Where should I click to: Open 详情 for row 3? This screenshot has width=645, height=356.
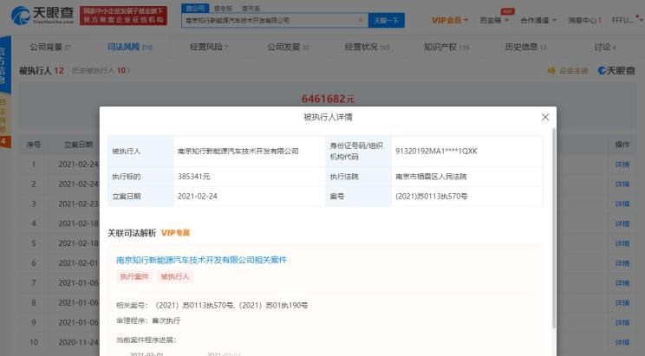[622, 204]
